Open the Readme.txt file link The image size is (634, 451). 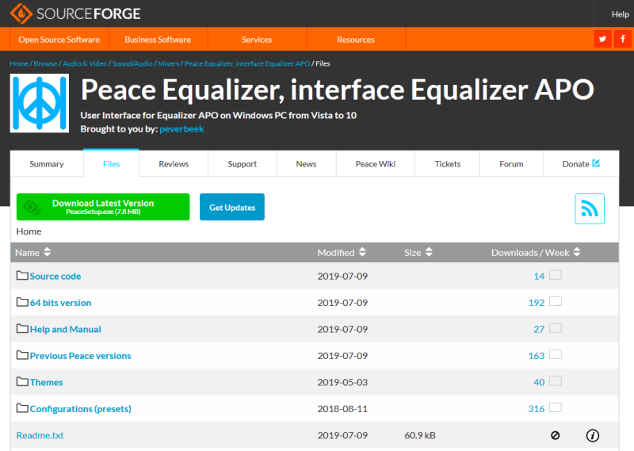pyautogui.click(x=40, y=435)
